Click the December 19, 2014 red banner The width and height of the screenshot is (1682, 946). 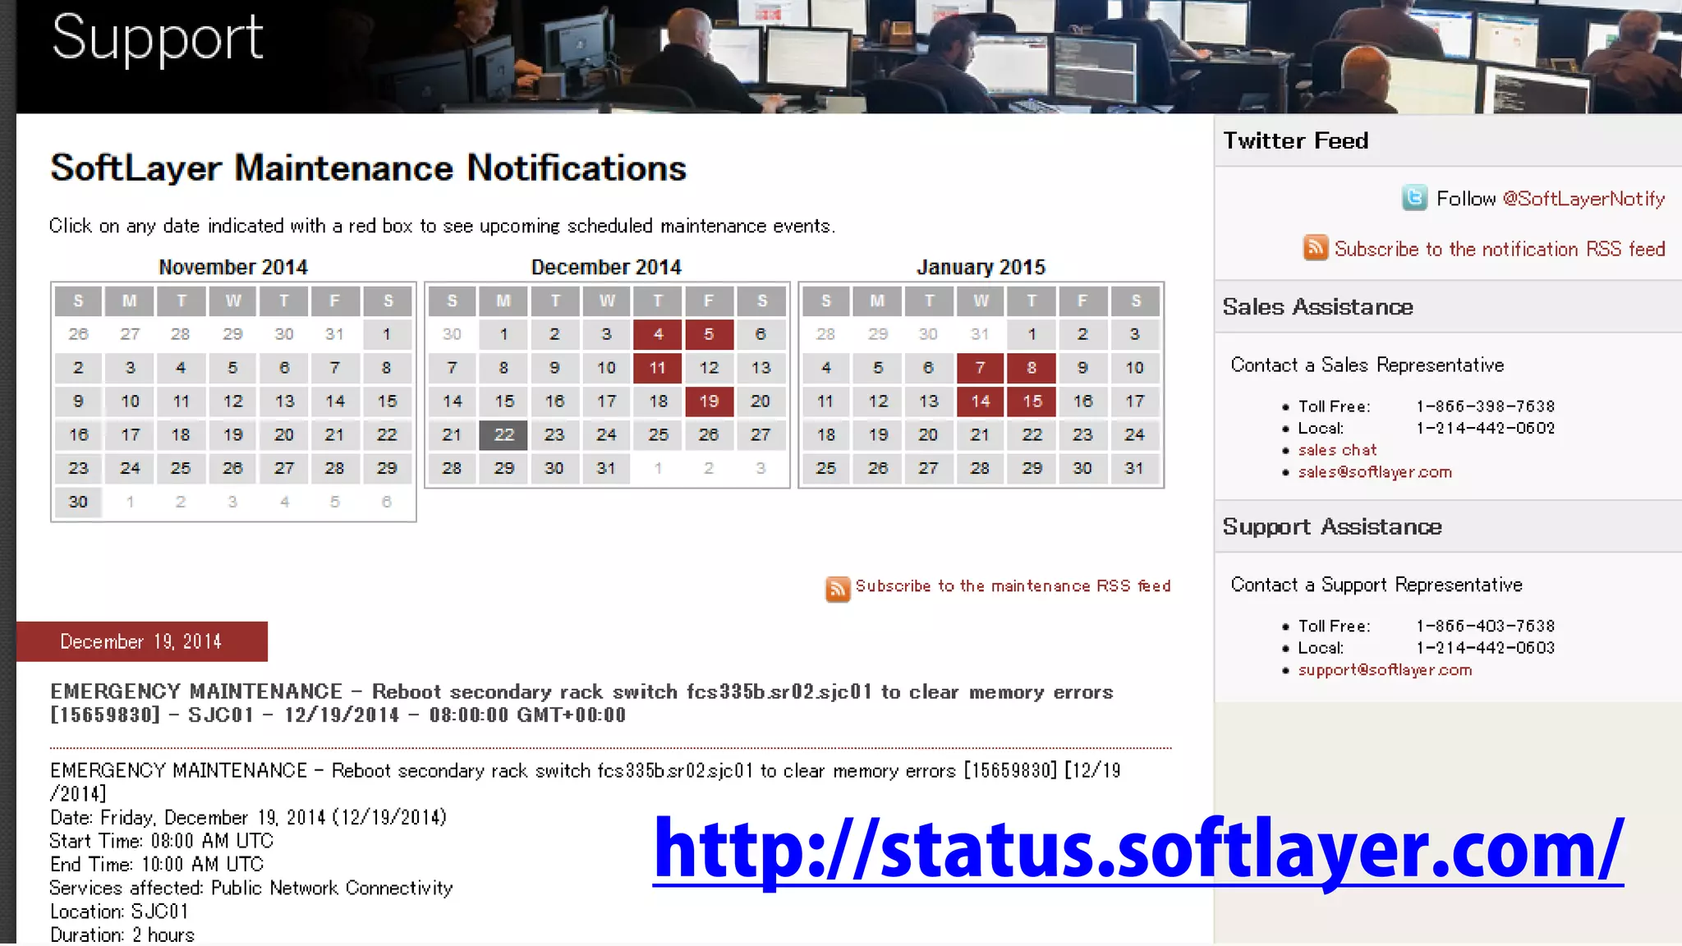pyautogui.click(x=141, y=641)
